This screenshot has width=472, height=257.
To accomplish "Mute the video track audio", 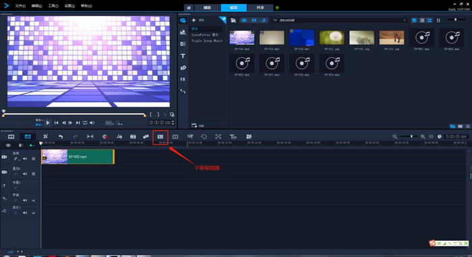I will (25, 159).
